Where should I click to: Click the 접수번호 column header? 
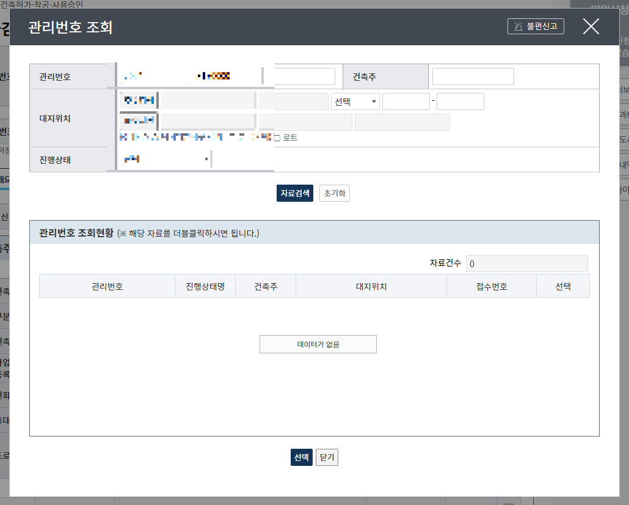coord(491,285)
